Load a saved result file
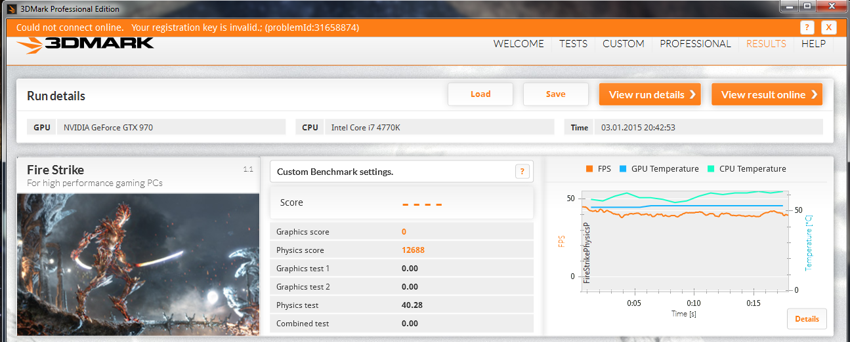Viewport: 850px width, 342px height. 480,94
